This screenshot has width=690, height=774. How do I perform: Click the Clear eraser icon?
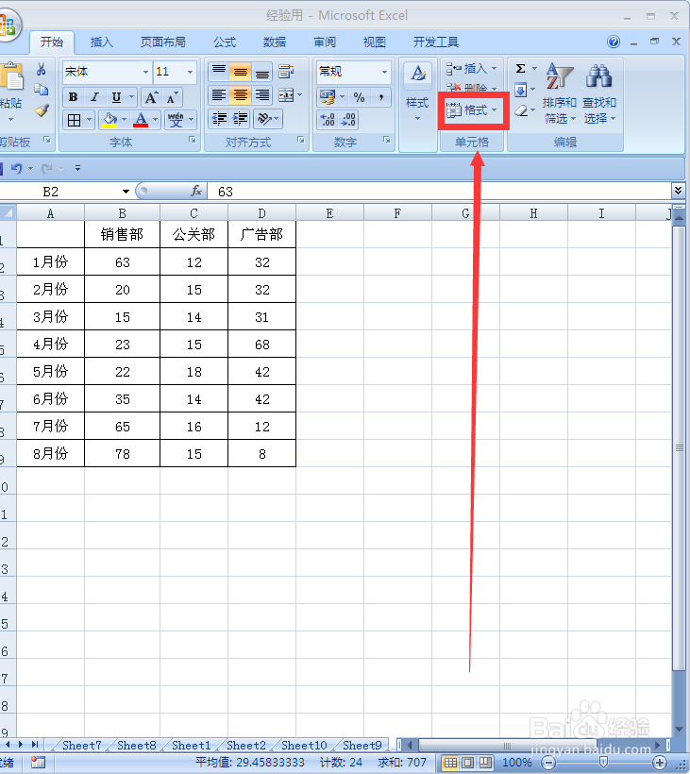520,110
